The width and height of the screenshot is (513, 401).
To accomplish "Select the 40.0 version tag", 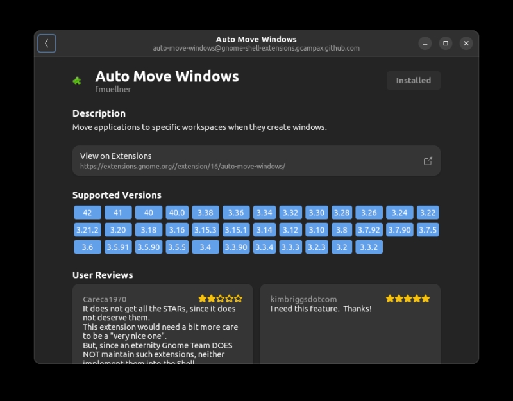I will [x=177, y=213].
